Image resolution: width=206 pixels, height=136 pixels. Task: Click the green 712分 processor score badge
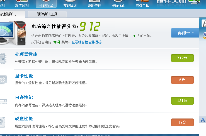[x=182, y=58]
